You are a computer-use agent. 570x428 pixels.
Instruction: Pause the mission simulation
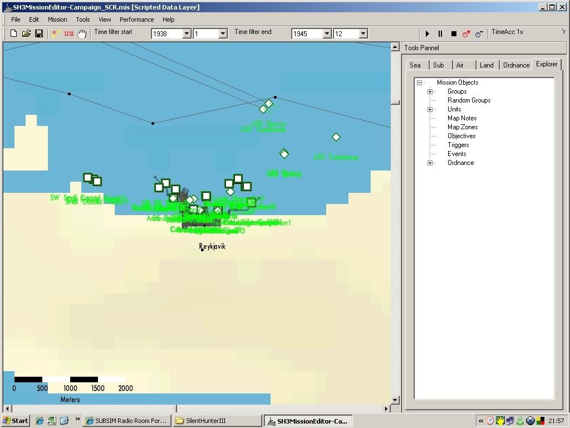pos(440,33)
